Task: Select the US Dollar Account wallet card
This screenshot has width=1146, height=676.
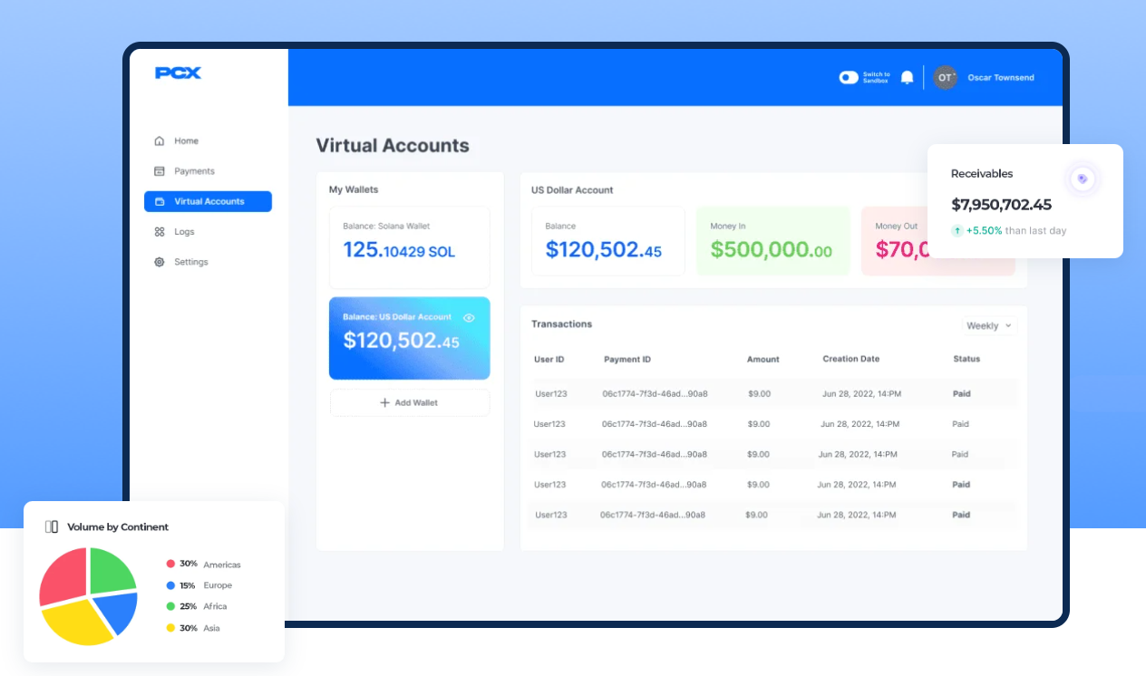Action: click(x=410, y=338)
